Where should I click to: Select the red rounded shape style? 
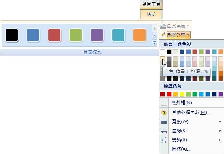(54, 35)
